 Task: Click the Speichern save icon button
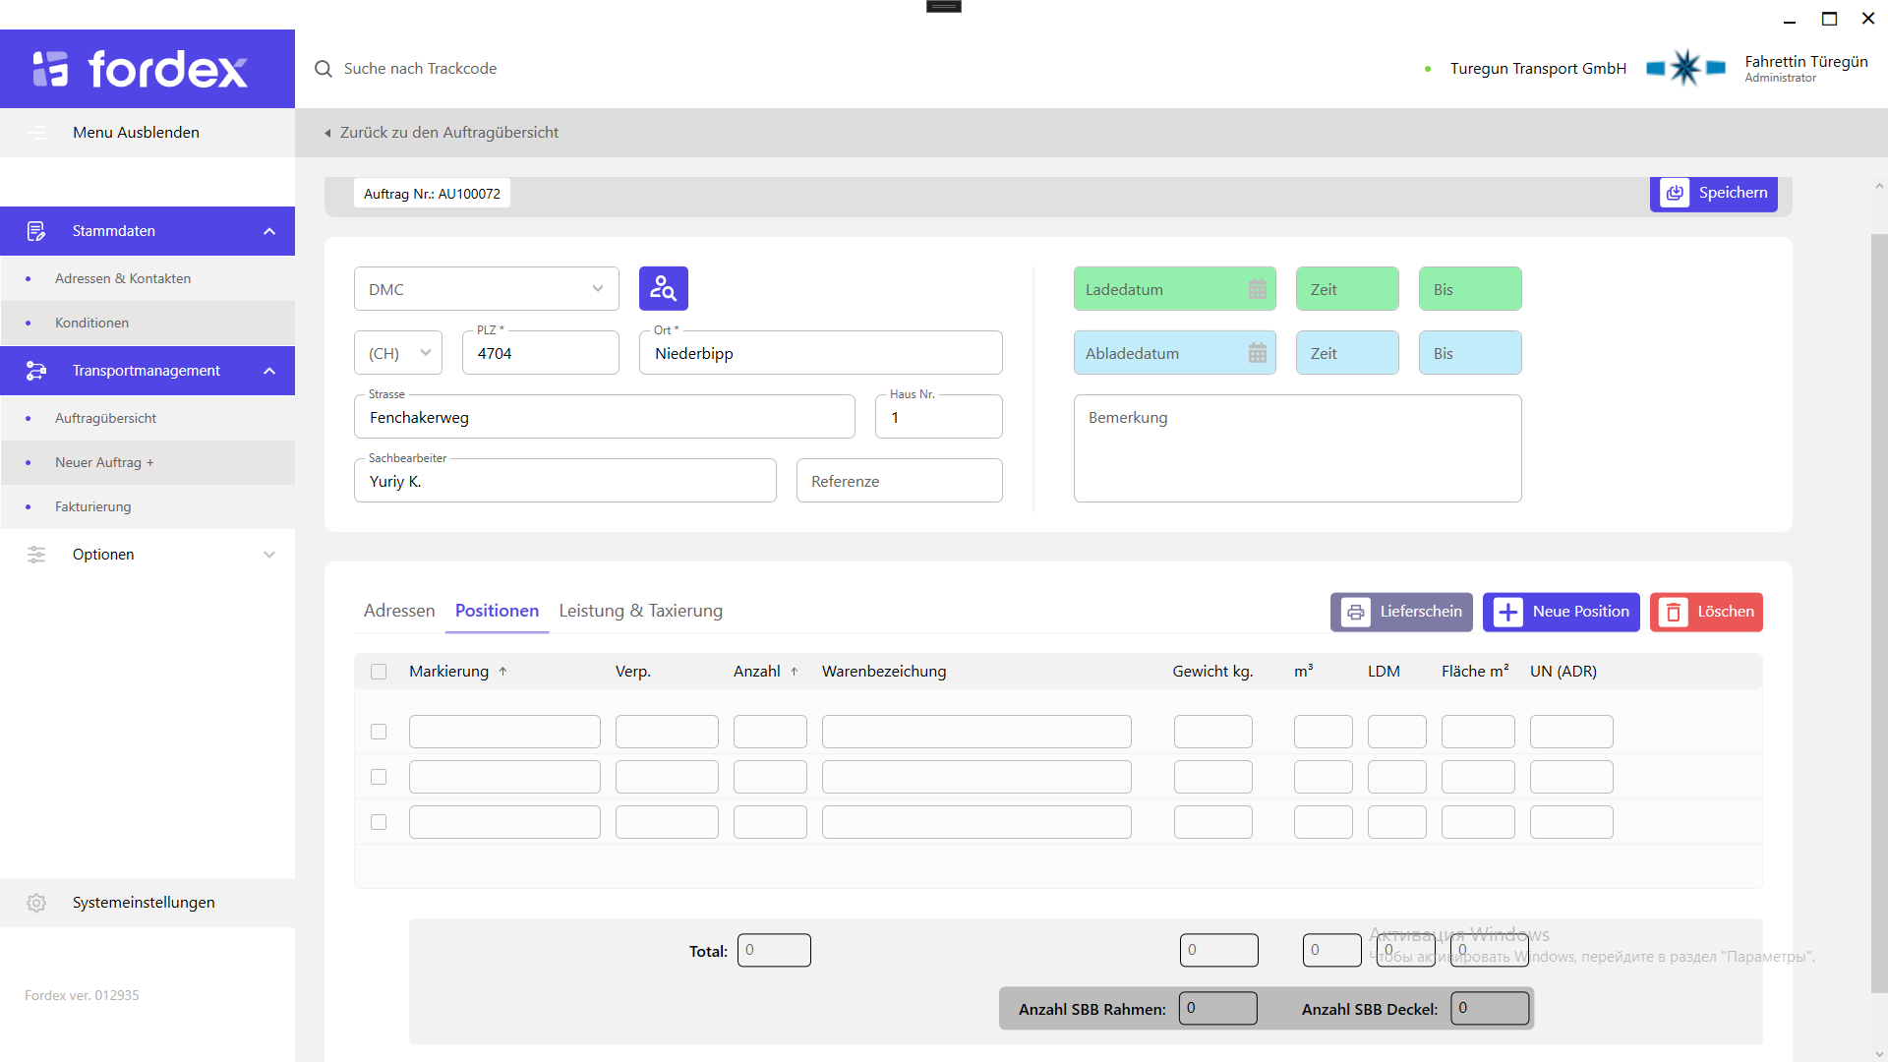click(1674, 193)
